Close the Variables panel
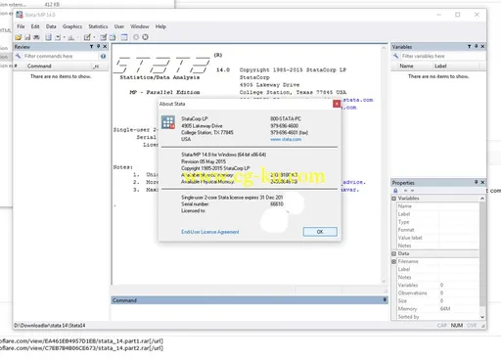This screenshot has height=360, width=501. (x=482, y=47)
